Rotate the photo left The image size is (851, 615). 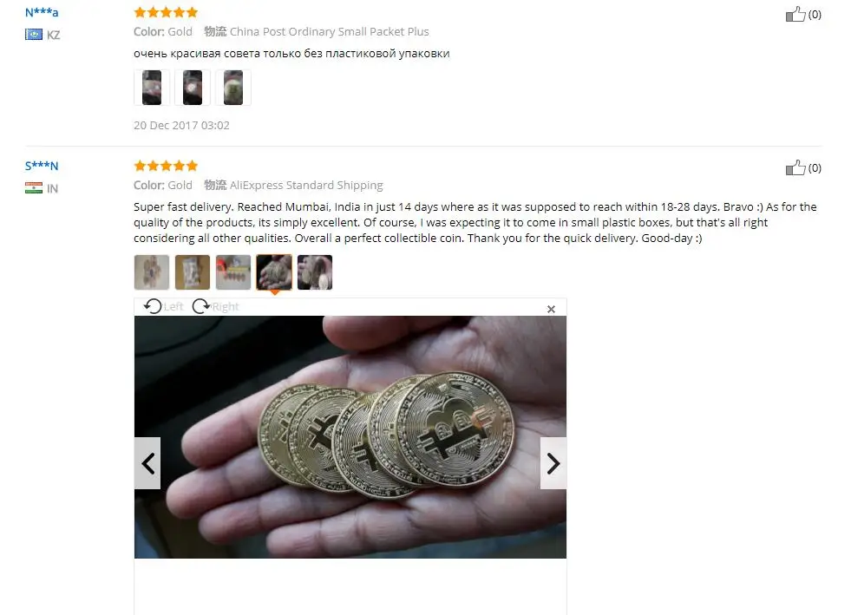coord(163,307)
